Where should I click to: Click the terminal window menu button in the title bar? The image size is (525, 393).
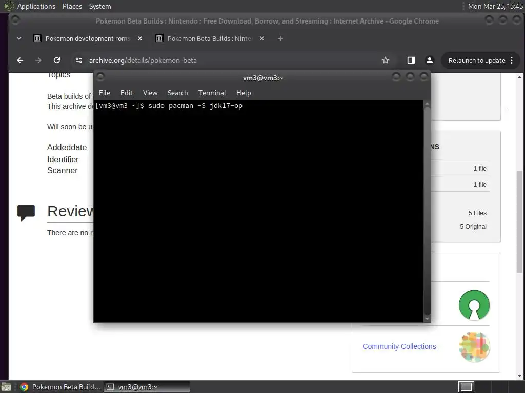click(x=100, y=77)
